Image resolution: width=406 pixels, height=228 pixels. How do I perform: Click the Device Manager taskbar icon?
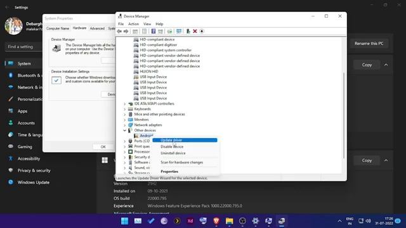pyautogui.click(x=282, y=221)
